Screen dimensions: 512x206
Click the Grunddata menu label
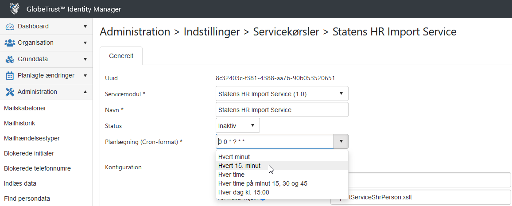(x=33, y=59)
